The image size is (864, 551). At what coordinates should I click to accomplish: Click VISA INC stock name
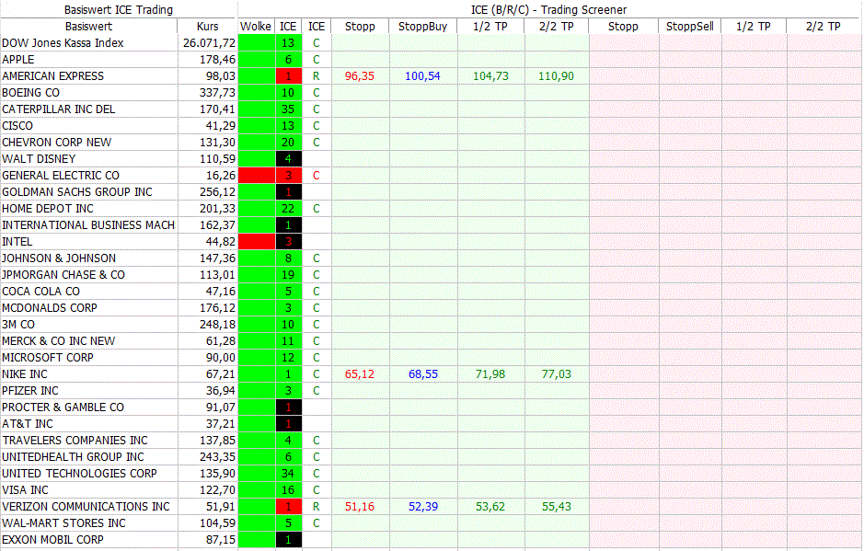[x=25, y=490]
